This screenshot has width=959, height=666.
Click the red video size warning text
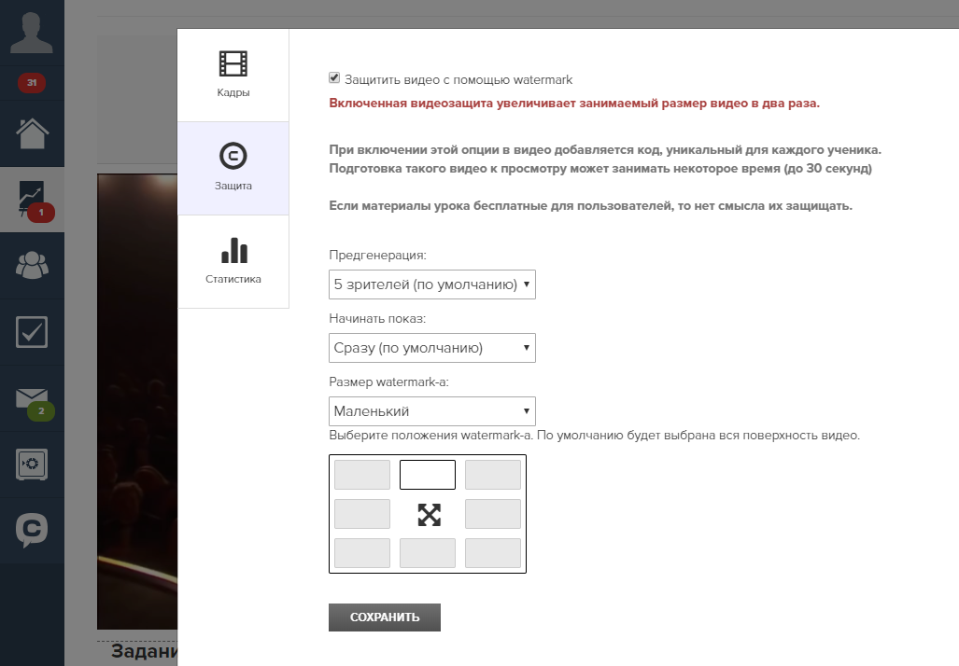[x=574, y=104]
